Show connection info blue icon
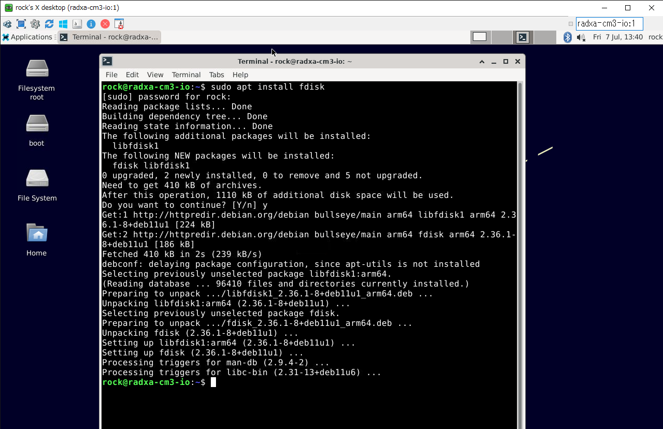 point(91,24)
